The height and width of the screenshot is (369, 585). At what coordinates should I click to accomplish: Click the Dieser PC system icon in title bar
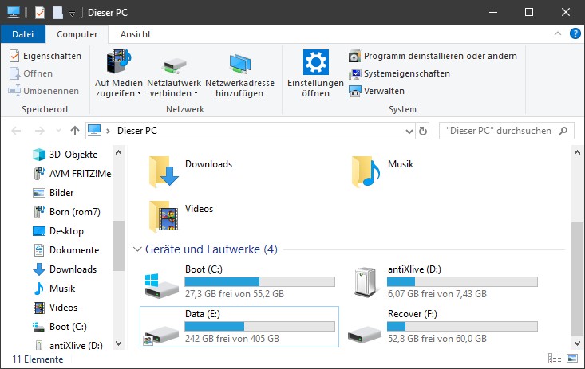pos(14,12)
